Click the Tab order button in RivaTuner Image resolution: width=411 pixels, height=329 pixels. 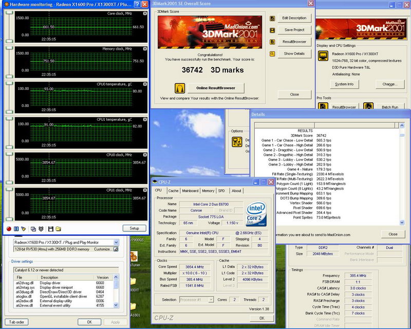(16, 322)
